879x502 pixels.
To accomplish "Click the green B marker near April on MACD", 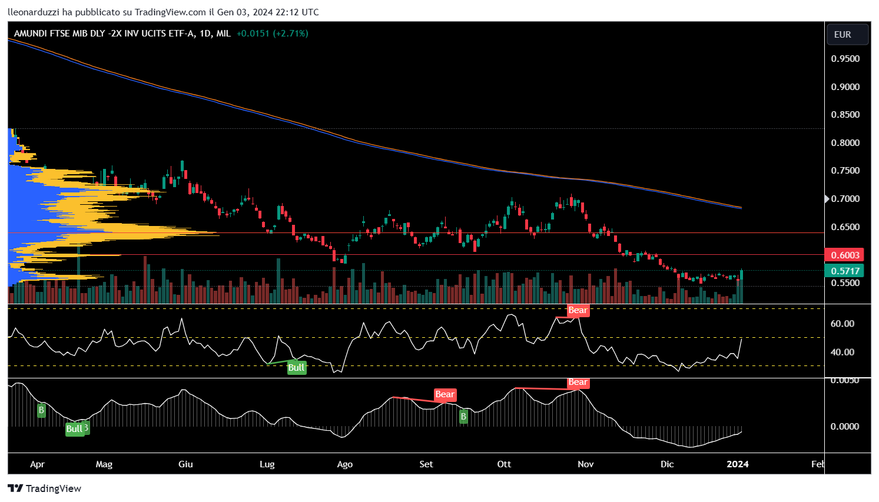I will coord(41,410).
